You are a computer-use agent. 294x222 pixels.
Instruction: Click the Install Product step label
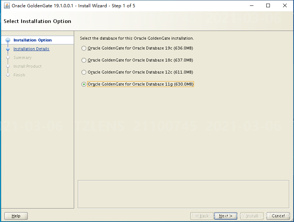point(27,66)
